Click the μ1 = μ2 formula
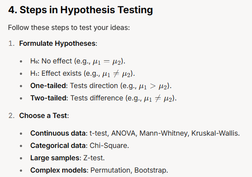 (107, 62)
